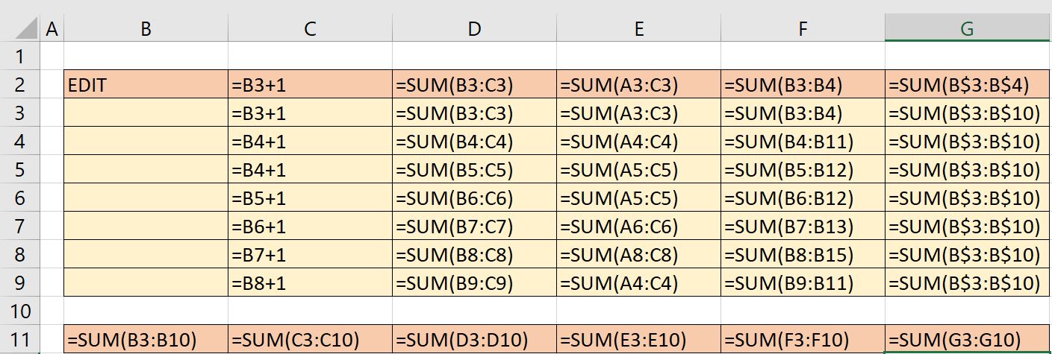The width and height of the screenshot is (1052, 354).
Task: Select row 10 header
Action: (20, 311)
